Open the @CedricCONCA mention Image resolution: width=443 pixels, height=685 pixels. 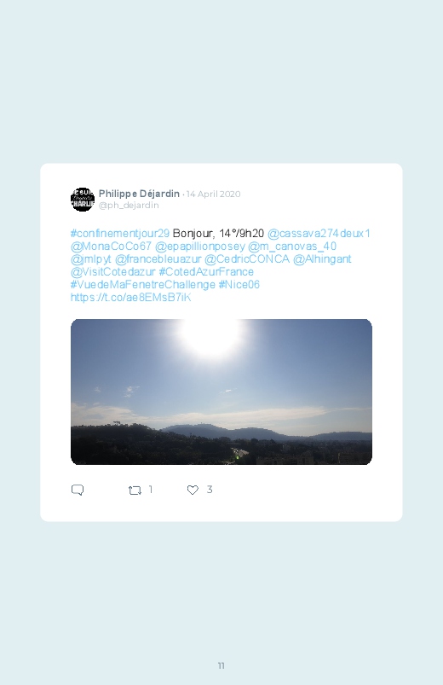point(247,259)
